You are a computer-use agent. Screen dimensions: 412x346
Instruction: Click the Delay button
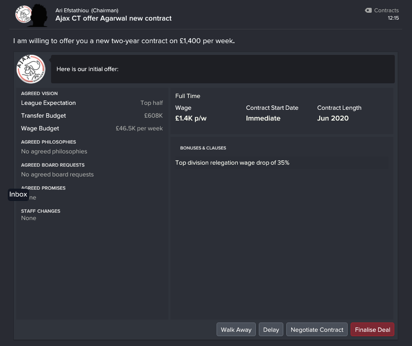271,329
